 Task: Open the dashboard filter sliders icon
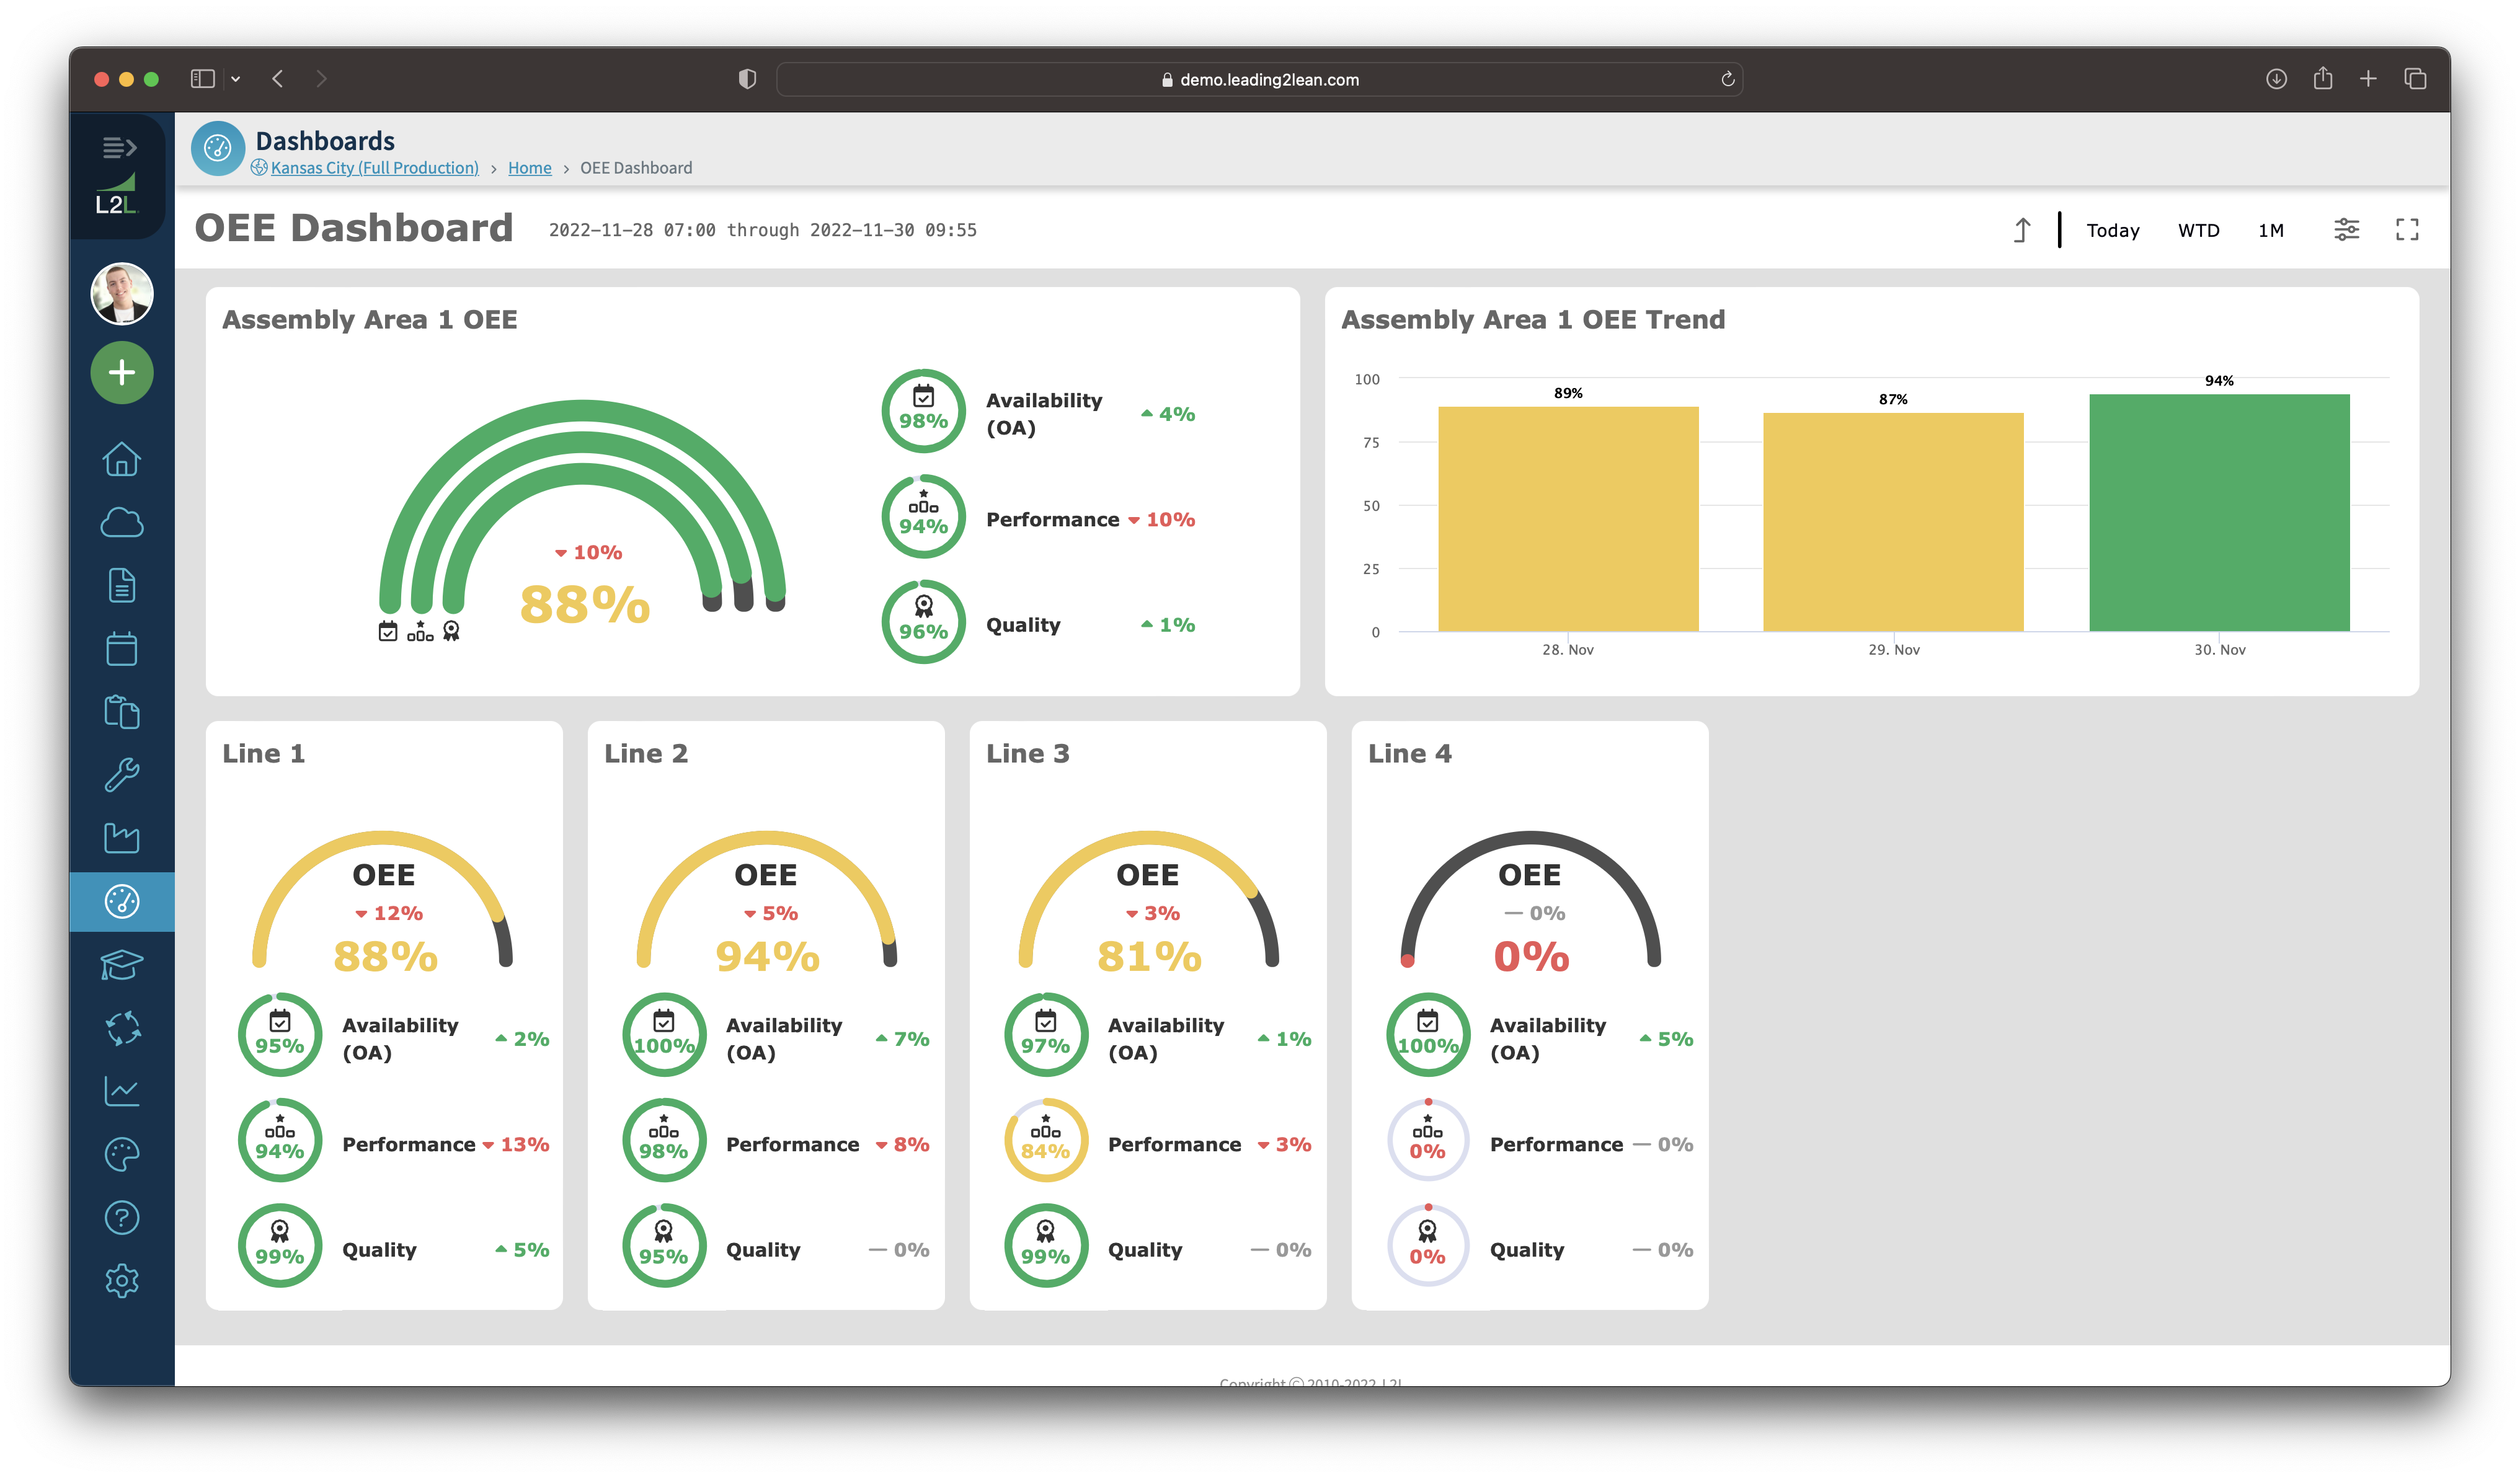(x=2346, y=230)
